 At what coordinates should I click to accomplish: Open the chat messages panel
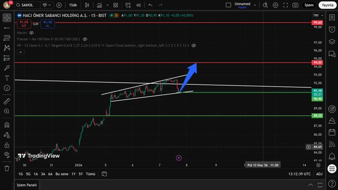[x=332, y=54]
